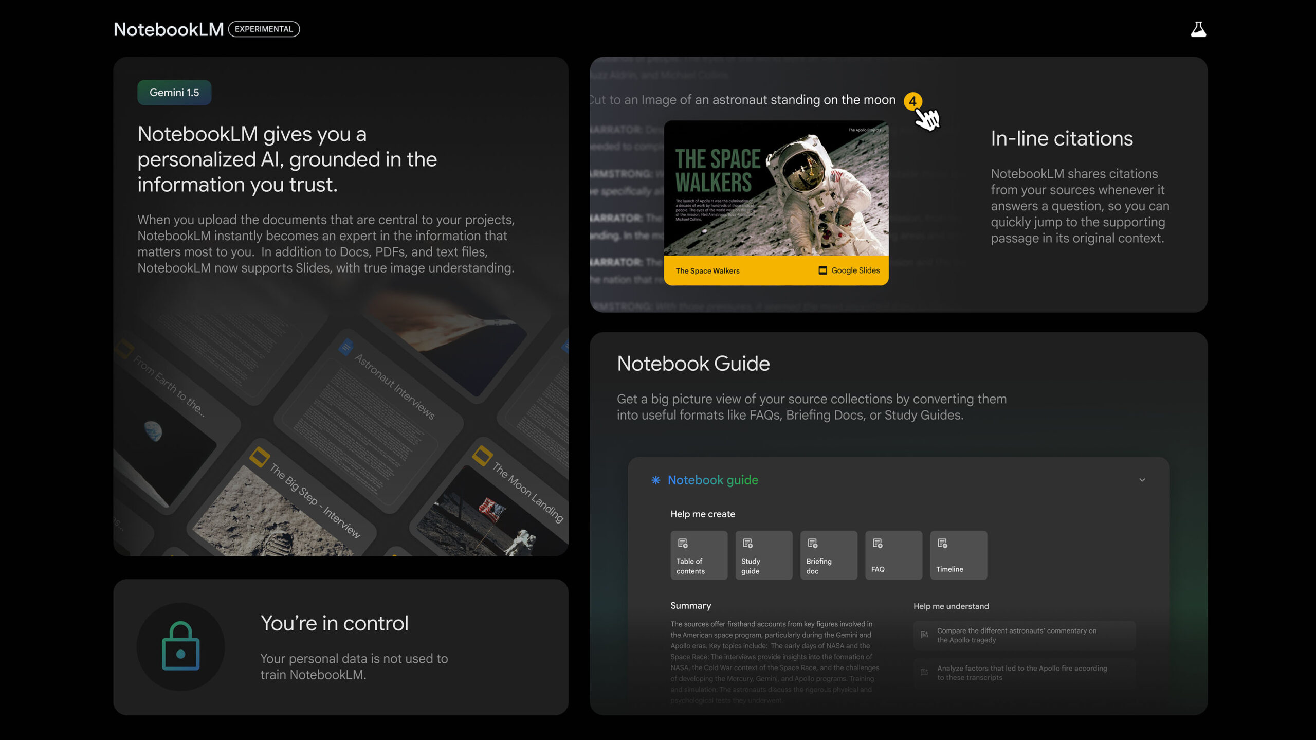Viewport: 1316px width, 740px height.
Task: Click the yellow slides icon beside The Moon Landing
Action: point(482,455)
